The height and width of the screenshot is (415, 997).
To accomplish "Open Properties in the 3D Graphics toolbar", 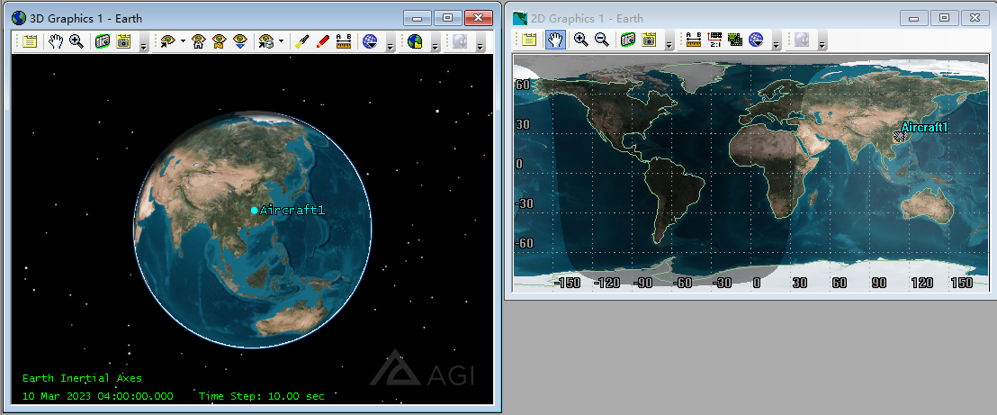I will point(30,42).
